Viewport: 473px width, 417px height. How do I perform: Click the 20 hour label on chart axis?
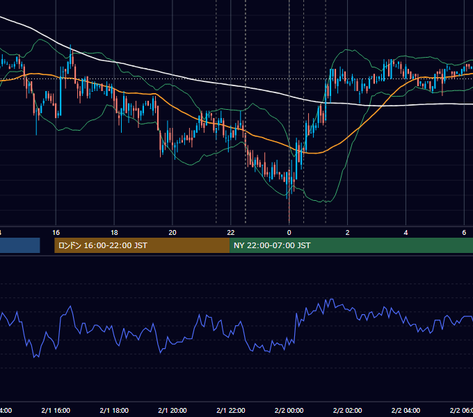point(173,233)
